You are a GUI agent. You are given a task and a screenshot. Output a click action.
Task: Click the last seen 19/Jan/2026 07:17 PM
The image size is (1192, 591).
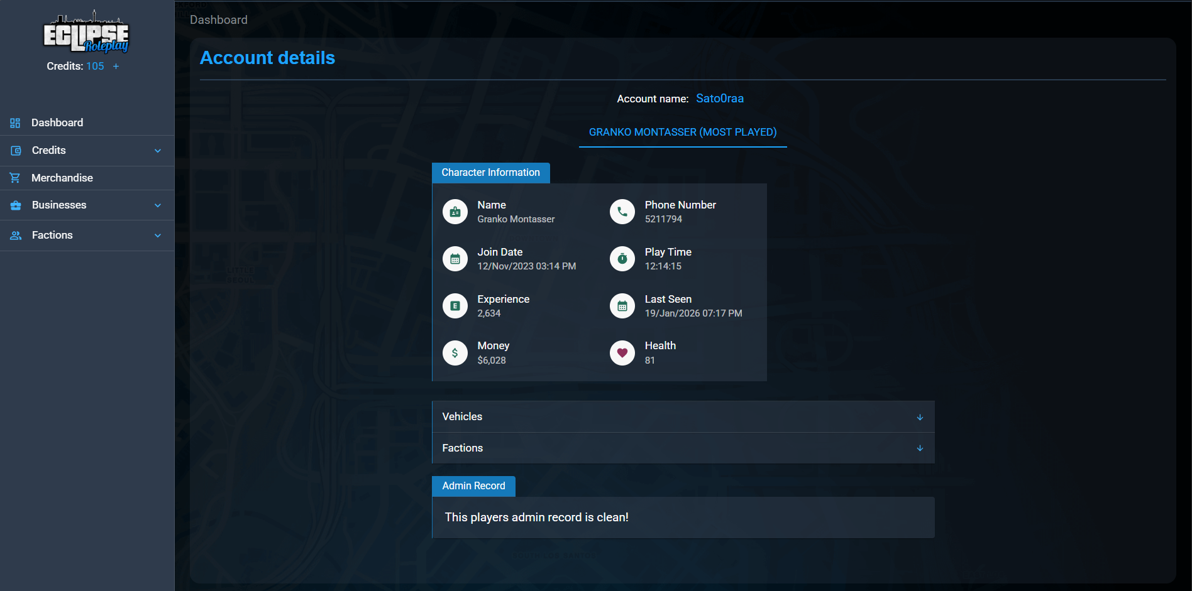click(x=693, y=313)
